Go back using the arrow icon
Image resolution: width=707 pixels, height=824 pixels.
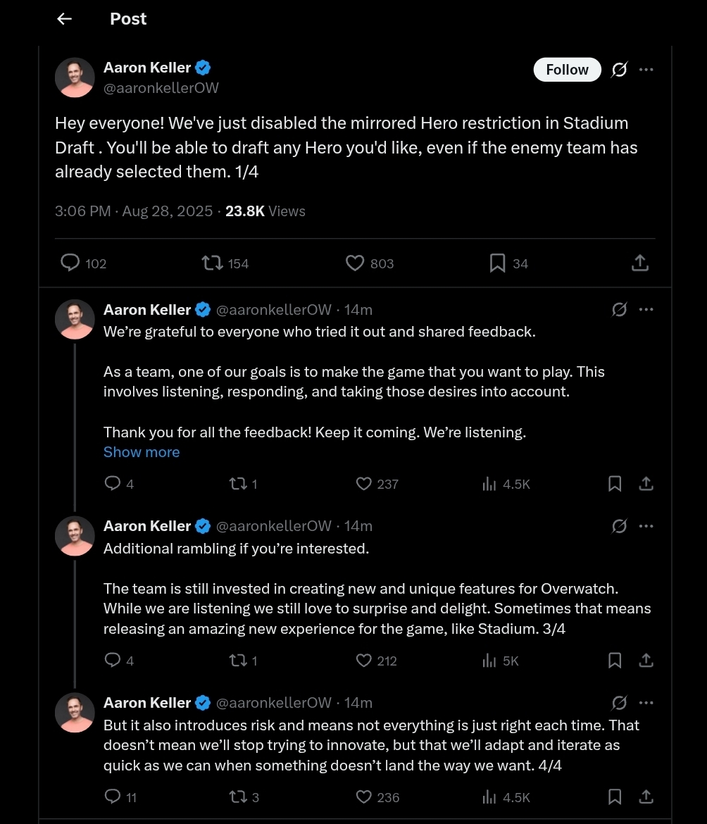coord(65,19)
